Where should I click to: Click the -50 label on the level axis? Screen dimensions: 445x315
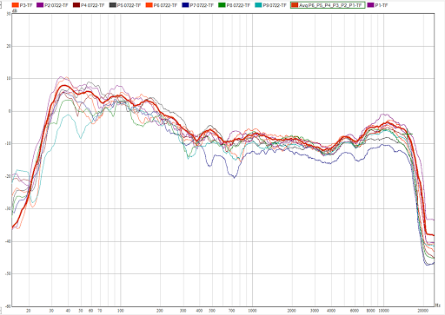click(8, 273)
